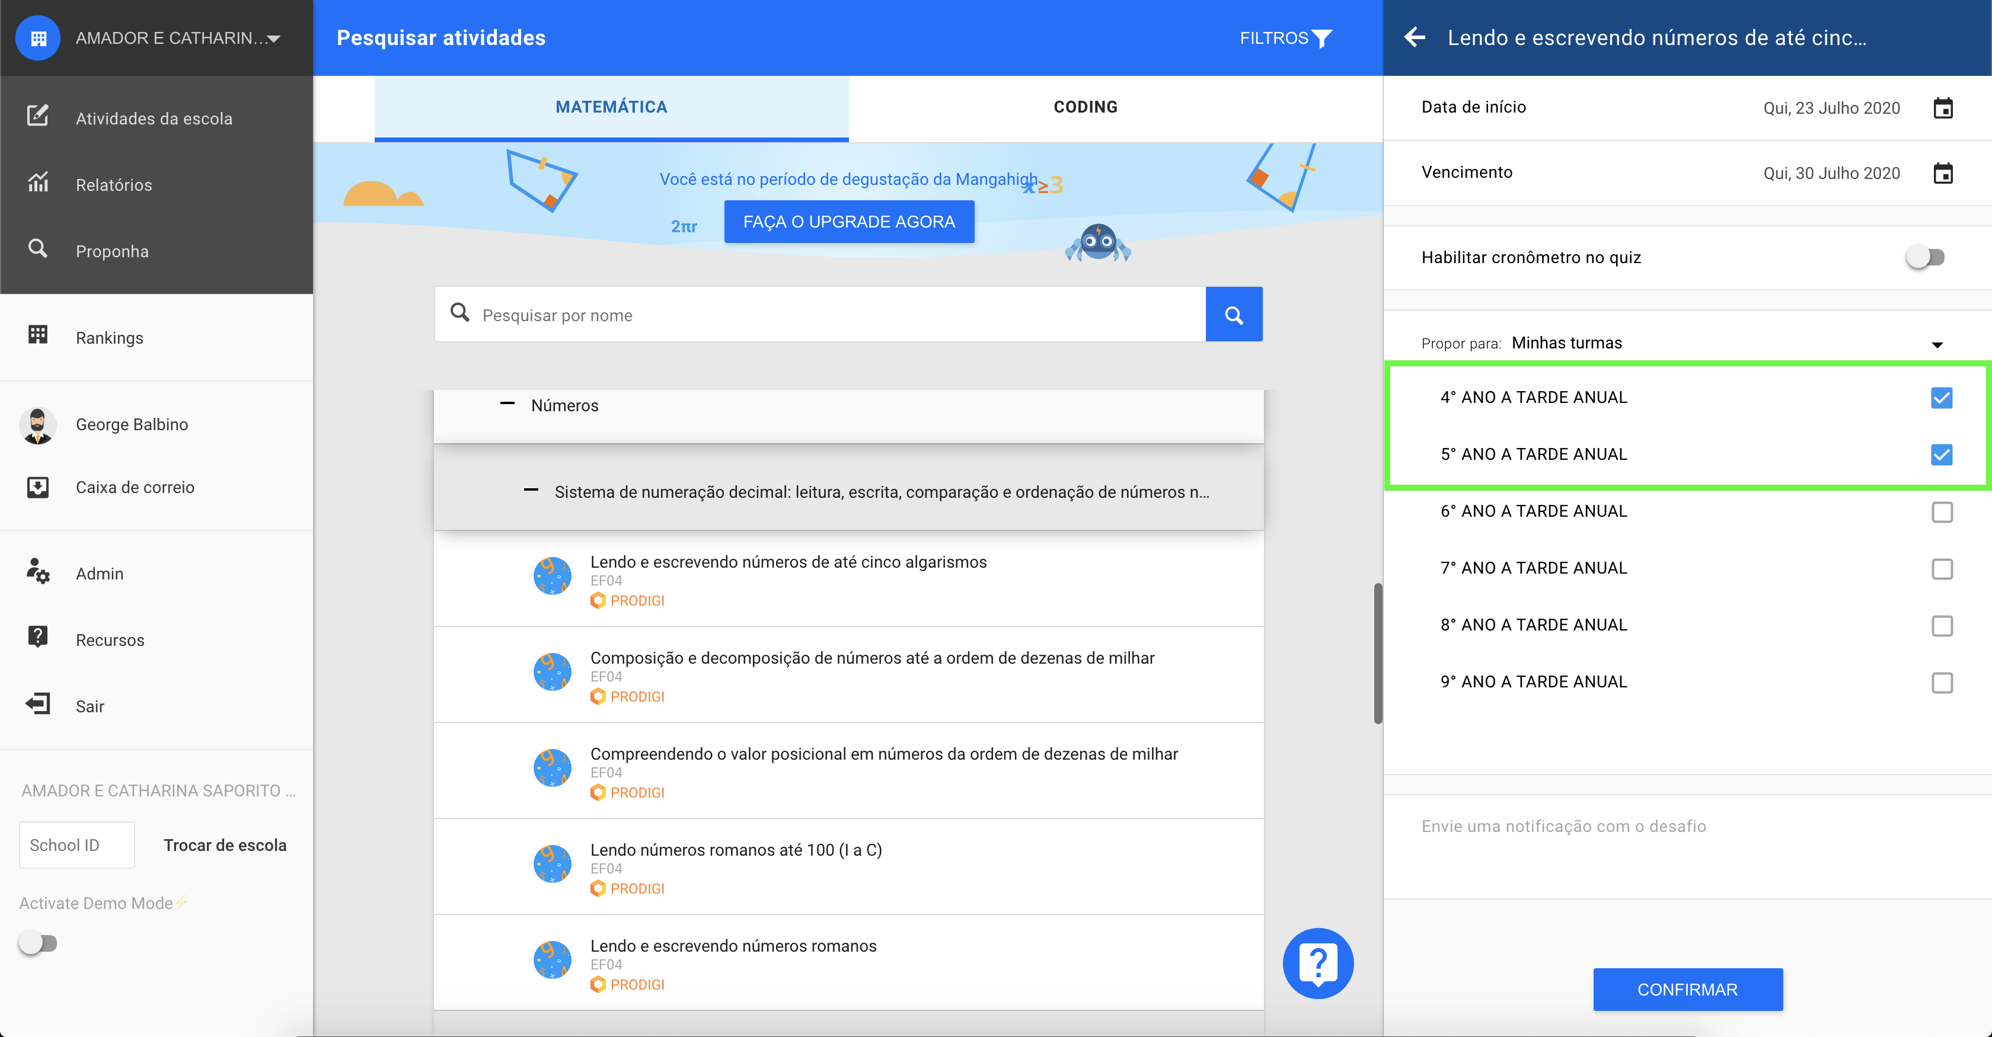1992x1037 pixels.
Task: Click Qui, 23 Julho 2020 date value
Action: pyautogui.click(x=1831, y=108)
